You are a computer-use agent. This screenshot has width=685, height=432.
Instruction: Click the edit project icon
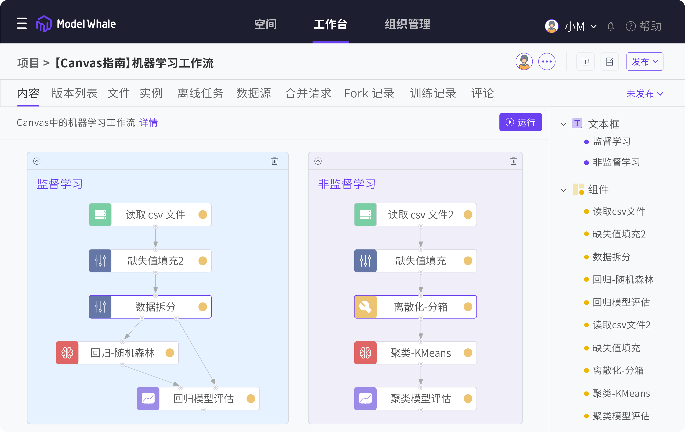point(609,61)
